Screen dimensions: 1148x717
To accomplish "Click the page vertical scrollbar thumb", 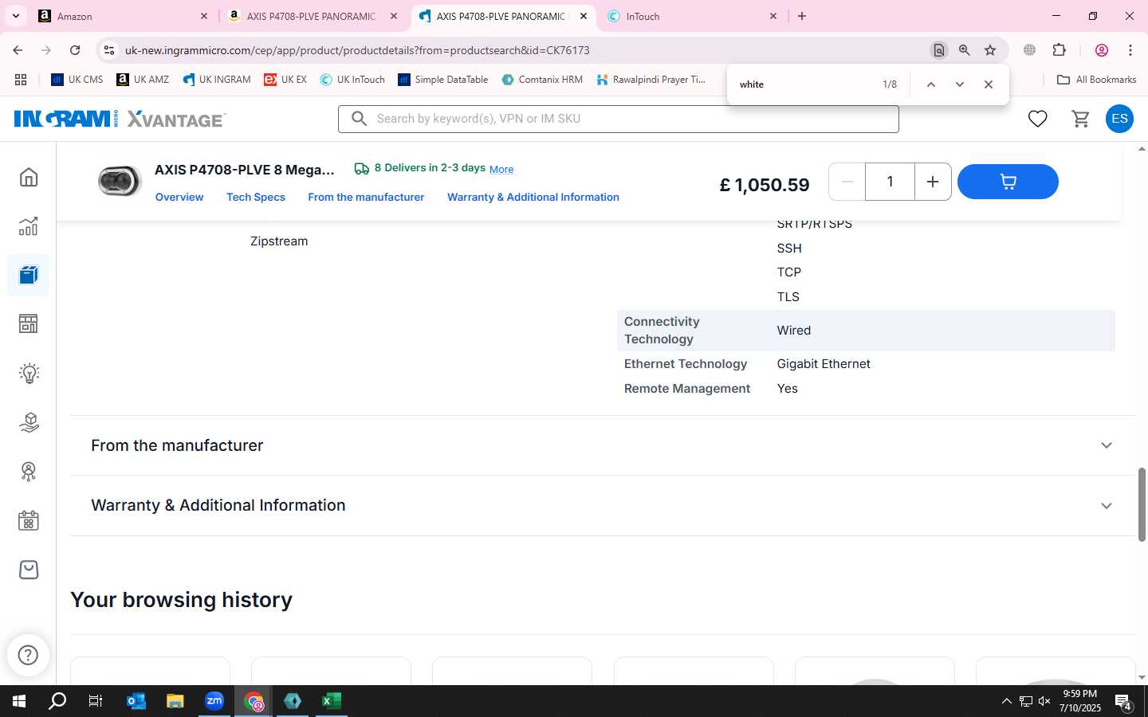I will pyautogui.click(x=1142, y=505).
